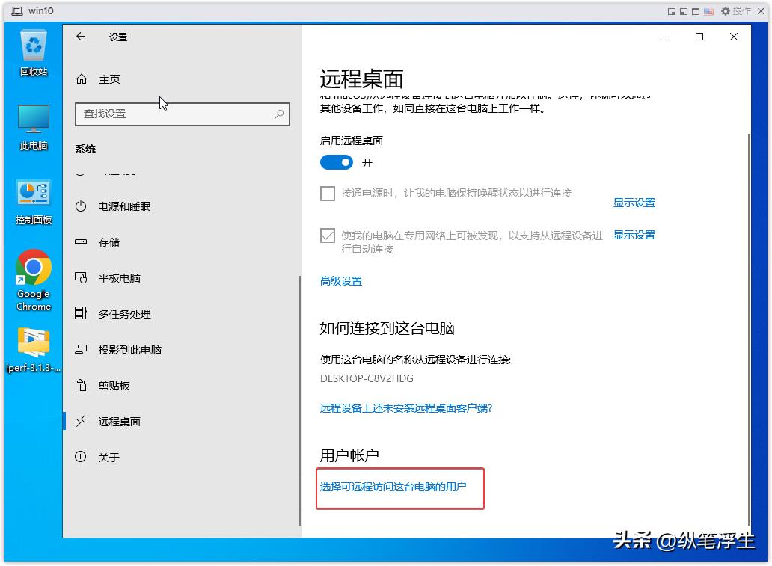Viewport: 772px width, 566px height.
Task: Click the 剪贴板 clipboard icon in sidebar
Action: [x=81, y=385]
